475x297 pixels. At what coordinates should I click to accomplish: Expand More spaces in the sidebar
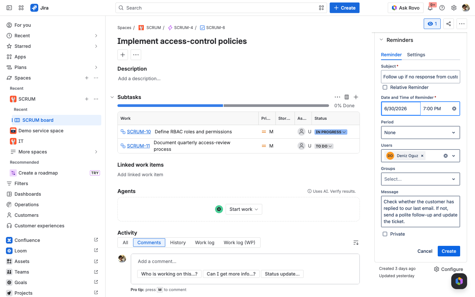point(96,152)
